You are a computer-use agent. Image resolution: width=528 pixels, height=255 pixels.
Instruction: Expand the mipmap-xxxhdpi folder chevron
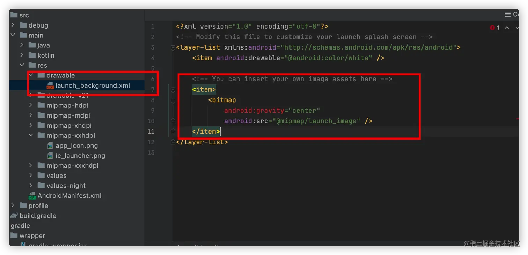pos(31,165)
